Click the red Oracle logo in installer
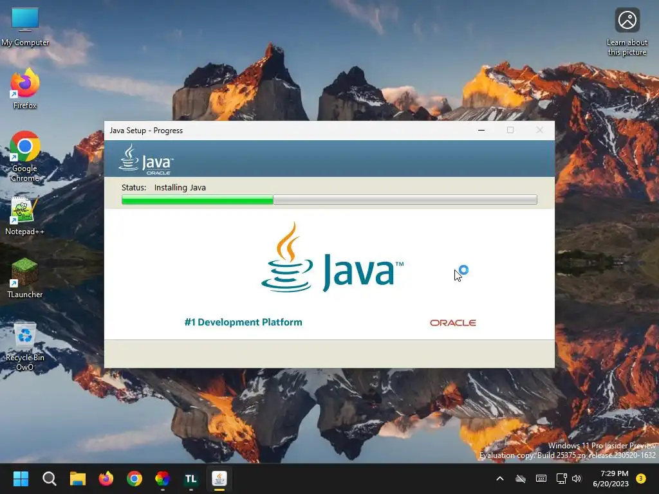 pos(453,323)
